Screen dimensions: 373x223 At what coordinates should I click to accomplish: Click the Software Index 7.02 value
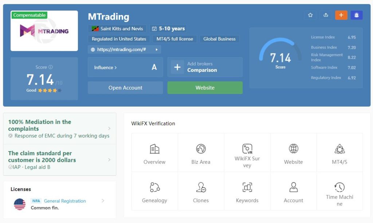[352, 67]
